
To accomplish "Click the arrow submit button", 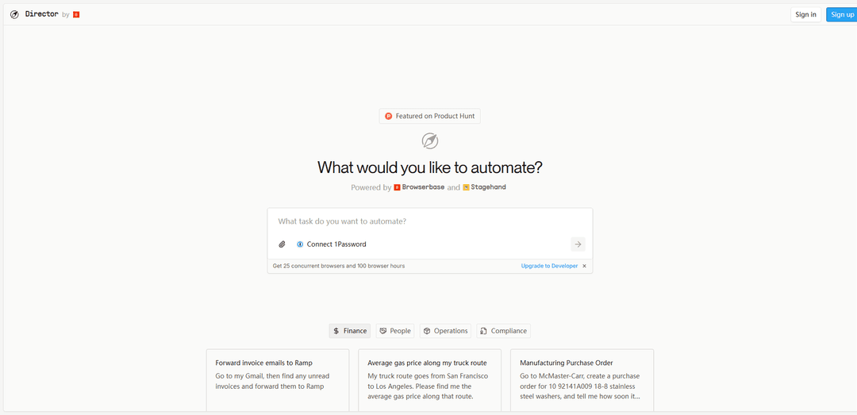I will coord(578,244).
